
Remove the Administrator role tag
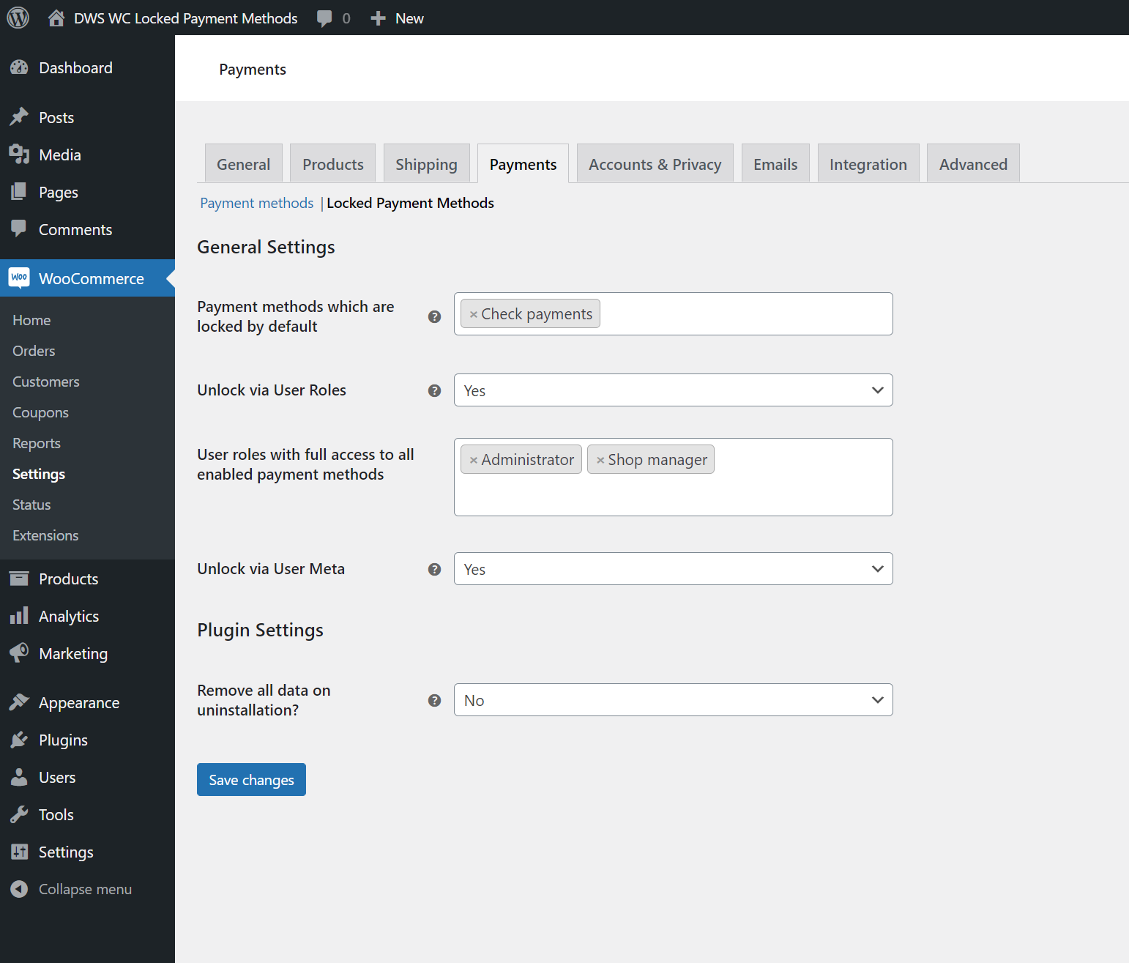click(473, 460)
